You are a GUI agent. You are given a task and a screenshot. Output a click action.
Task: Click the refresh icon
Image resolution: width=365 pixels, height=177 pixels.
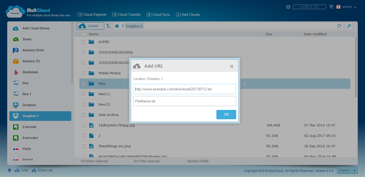(x=339, y=26)
